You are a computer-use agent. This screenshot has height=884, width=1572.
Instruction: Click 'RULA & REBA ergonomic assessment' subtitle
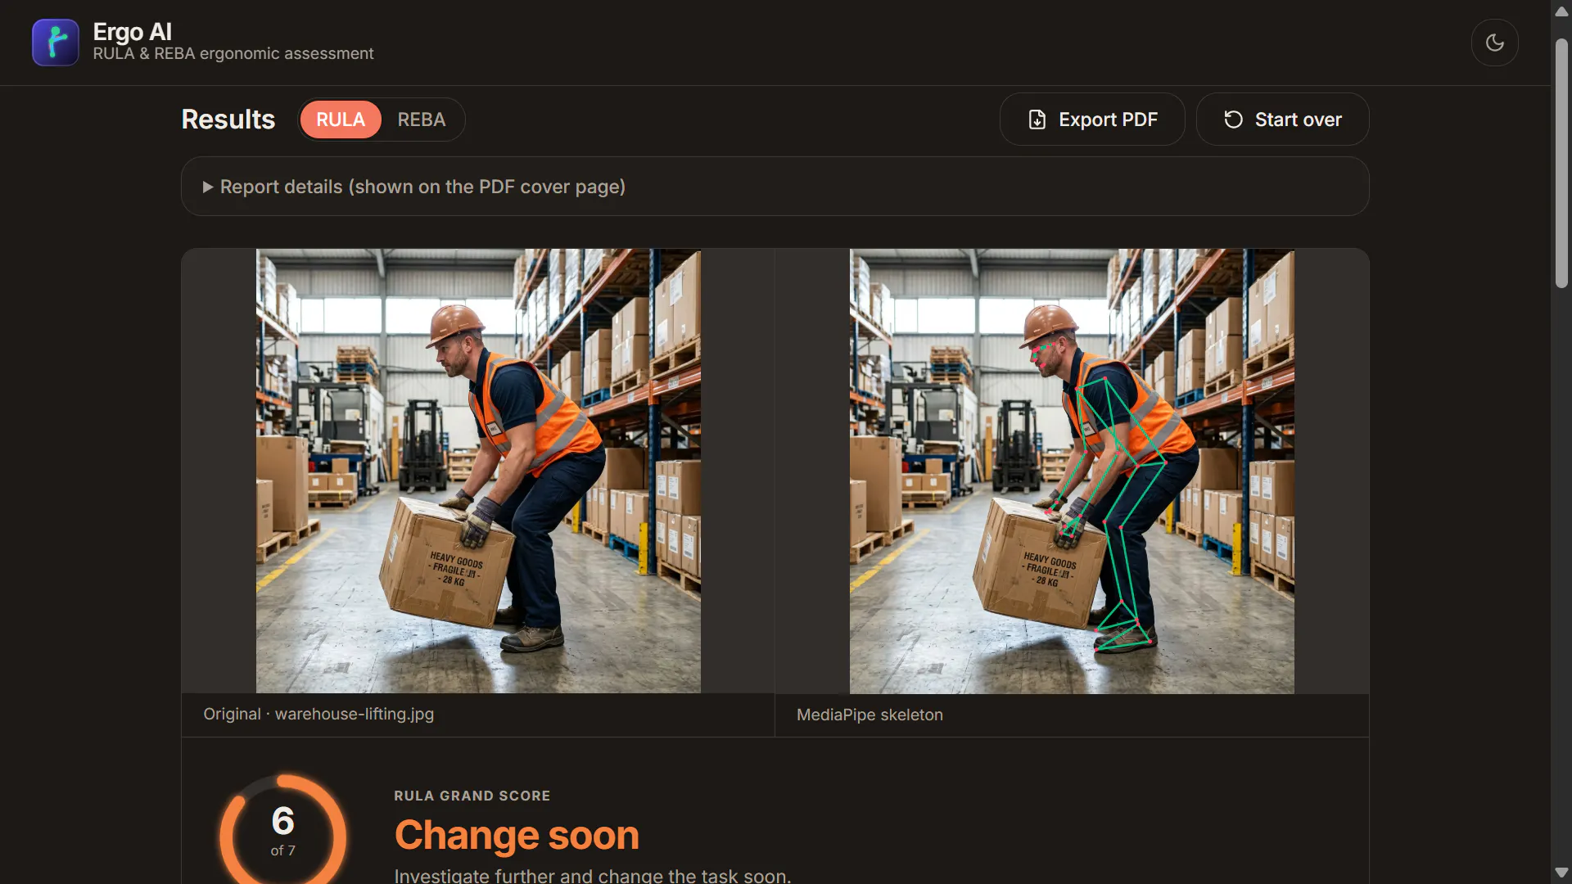click(x=233, y=53)
